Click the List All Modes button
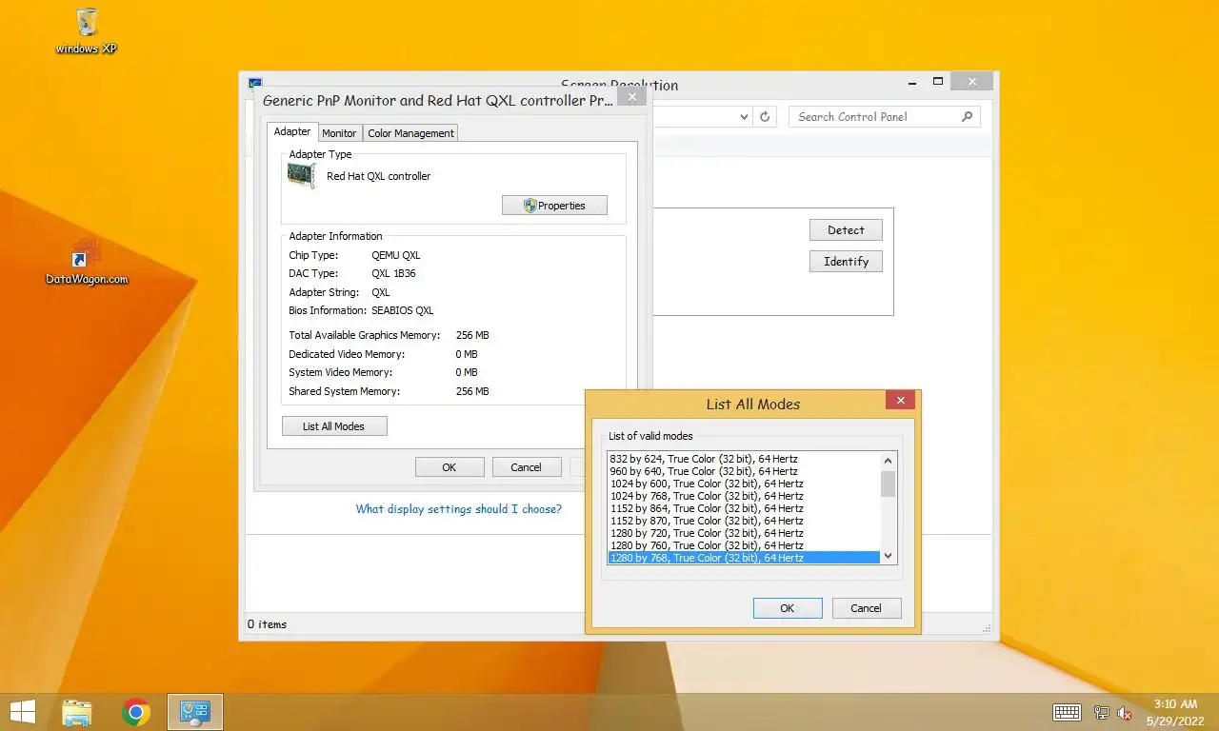1219x731 pixels. coord(334,426)
